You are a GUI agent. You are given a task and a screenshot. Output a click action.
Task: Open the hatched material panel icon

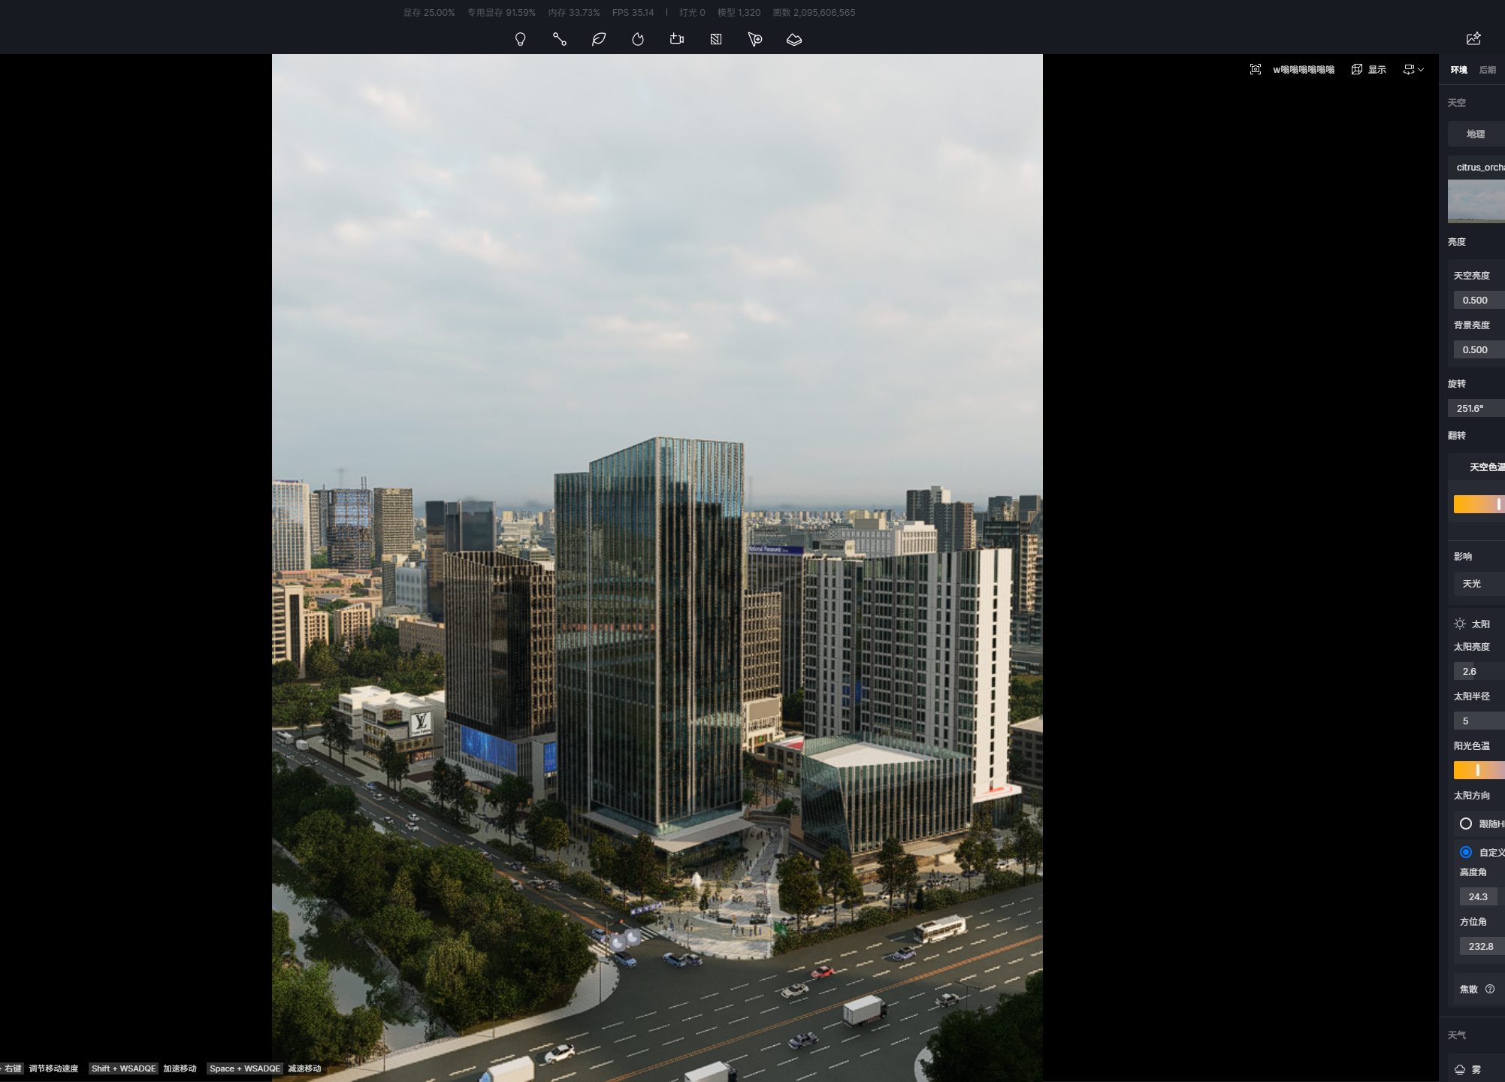716,39
